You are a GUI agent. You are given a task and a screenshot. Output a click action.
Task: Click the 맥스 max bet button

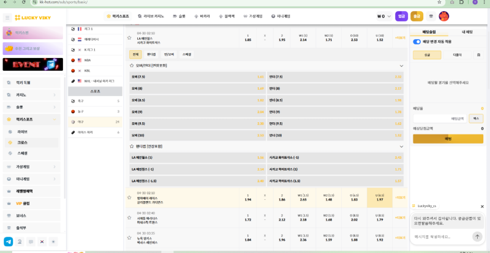pyautogui.click(x=475, y=119)
